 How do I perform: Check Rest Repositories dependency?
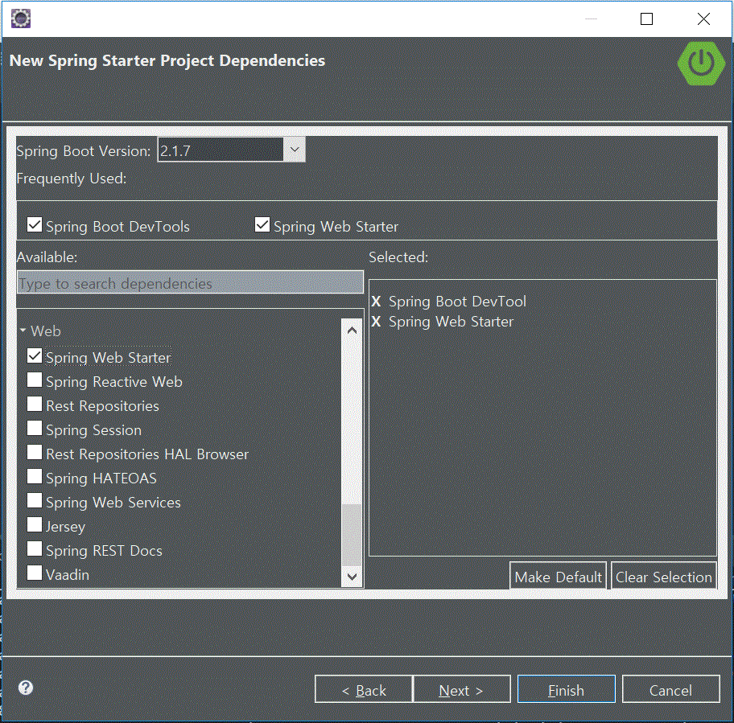click(x=35, y=404)
